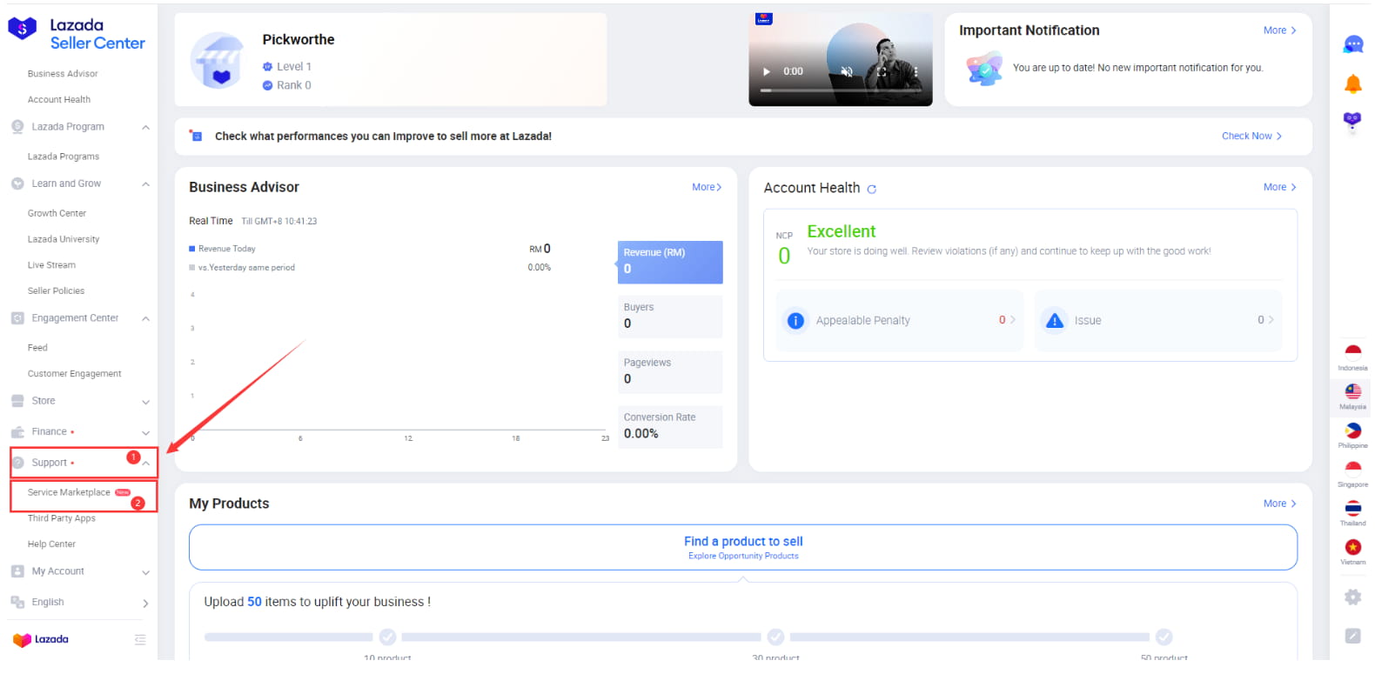Play the promotional video
Viewport: 1375px width, 674px height.
coord(767,71)
